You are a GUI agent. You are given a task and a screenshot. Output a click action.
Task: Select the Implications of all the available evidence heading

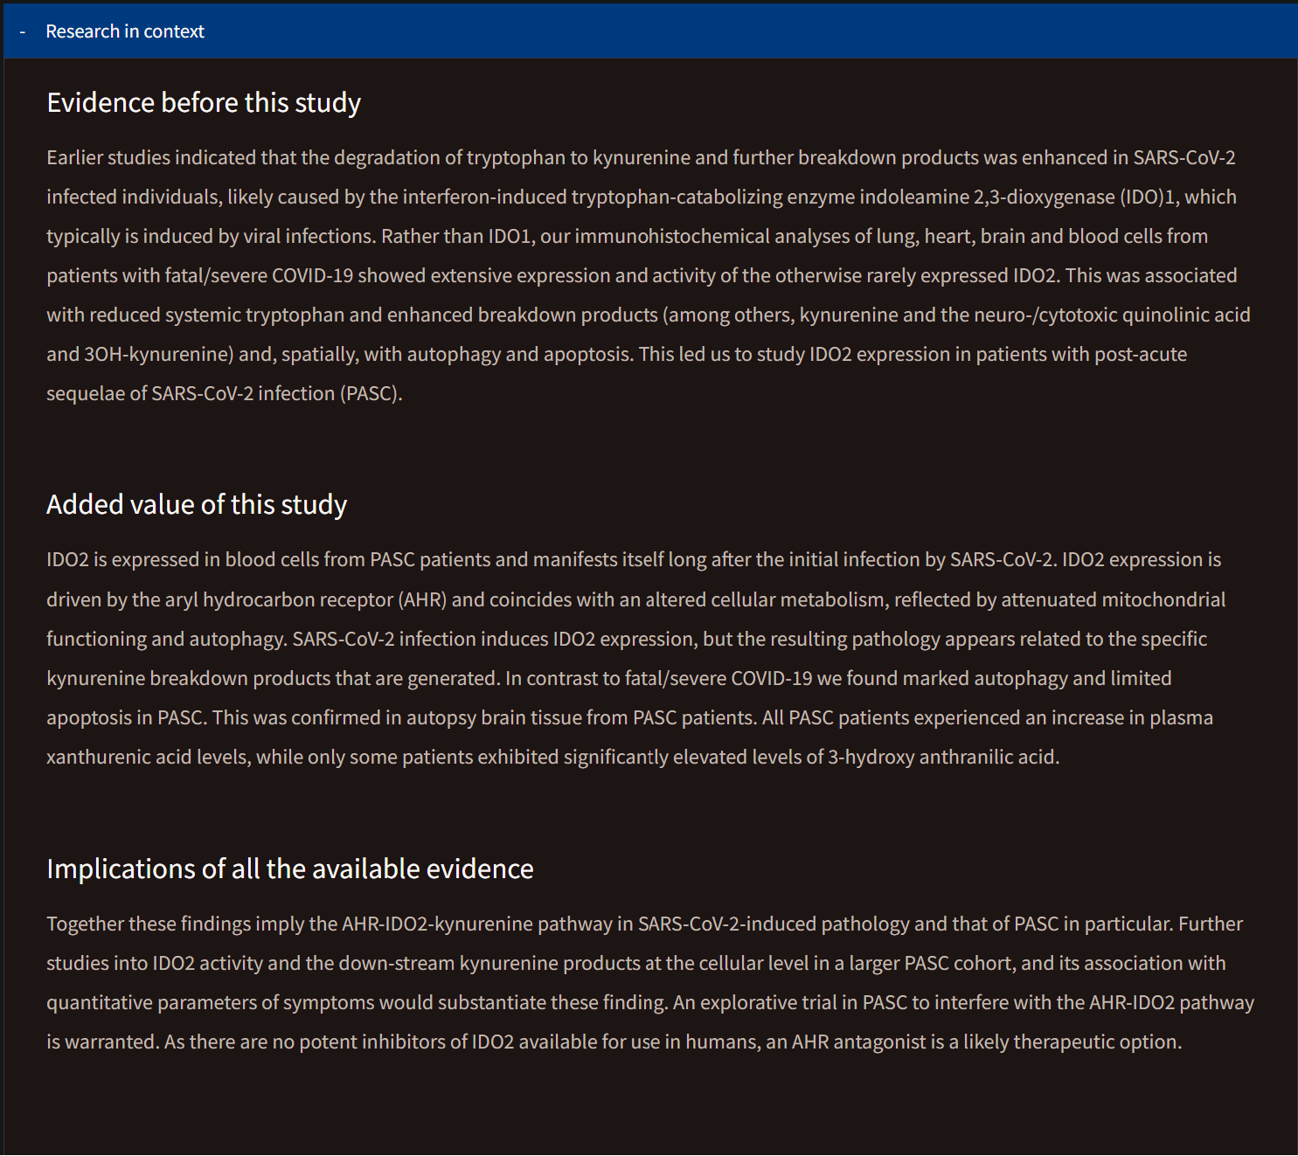pos(290,869)
